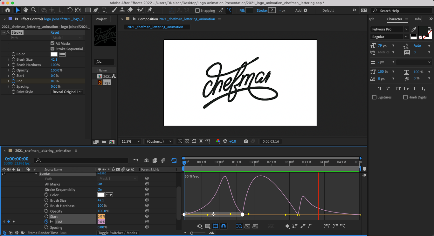
Task: Click Toggle Switches / Modes button
Action: [118, 233]
